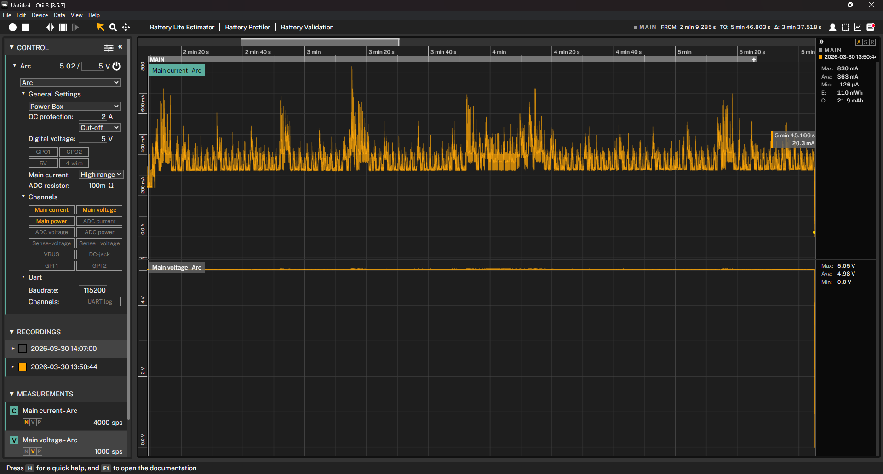Collapse the Uart section
The height and width of the screenshot is (474, 883).
[x=23, y=277]
